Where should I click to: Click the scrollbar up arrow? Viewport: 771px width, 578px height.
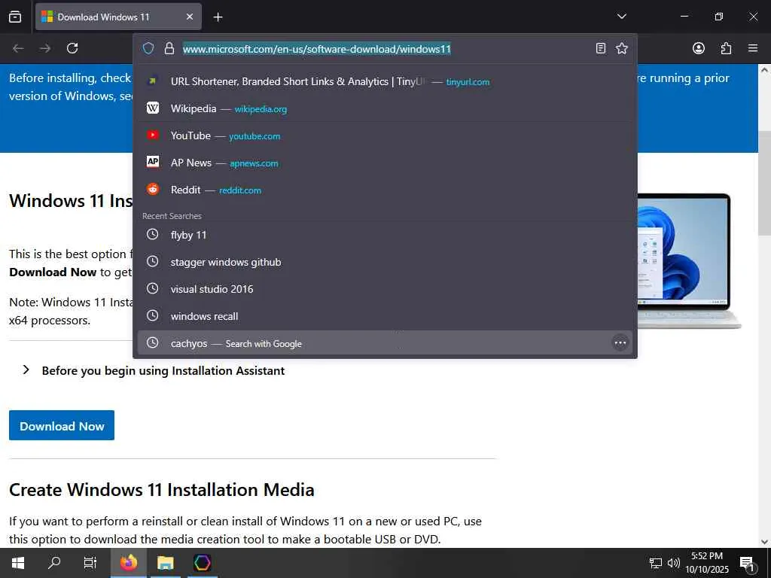(x=764, y=70)
